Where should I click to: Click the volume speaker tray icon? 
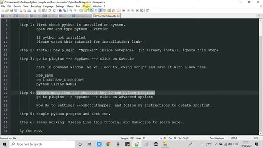point(230,144)
